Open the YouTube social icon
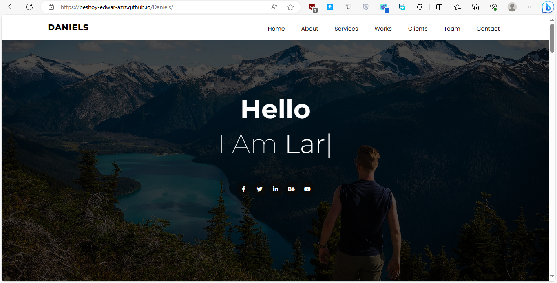Image resolution: width=557 pixels, height=283 pixels. coord(307,189)
